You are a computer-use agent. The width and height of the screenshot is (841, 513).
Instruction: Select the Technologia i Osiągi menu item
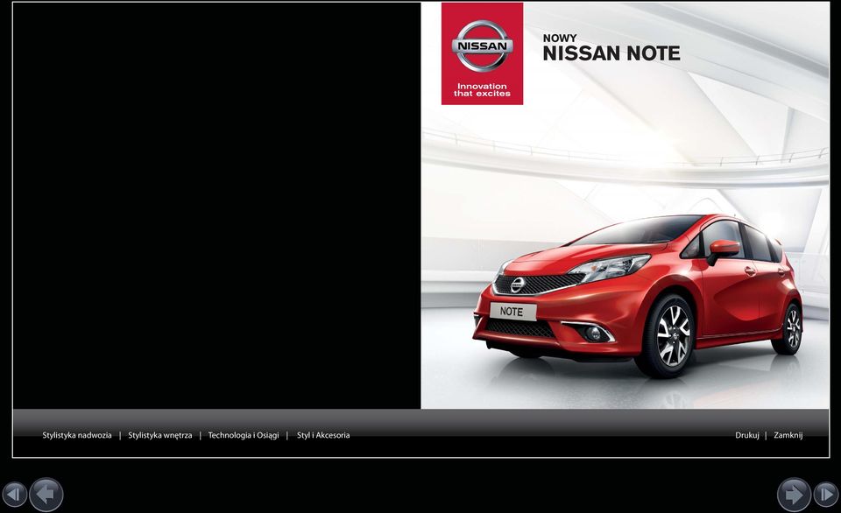coord(244,435)
